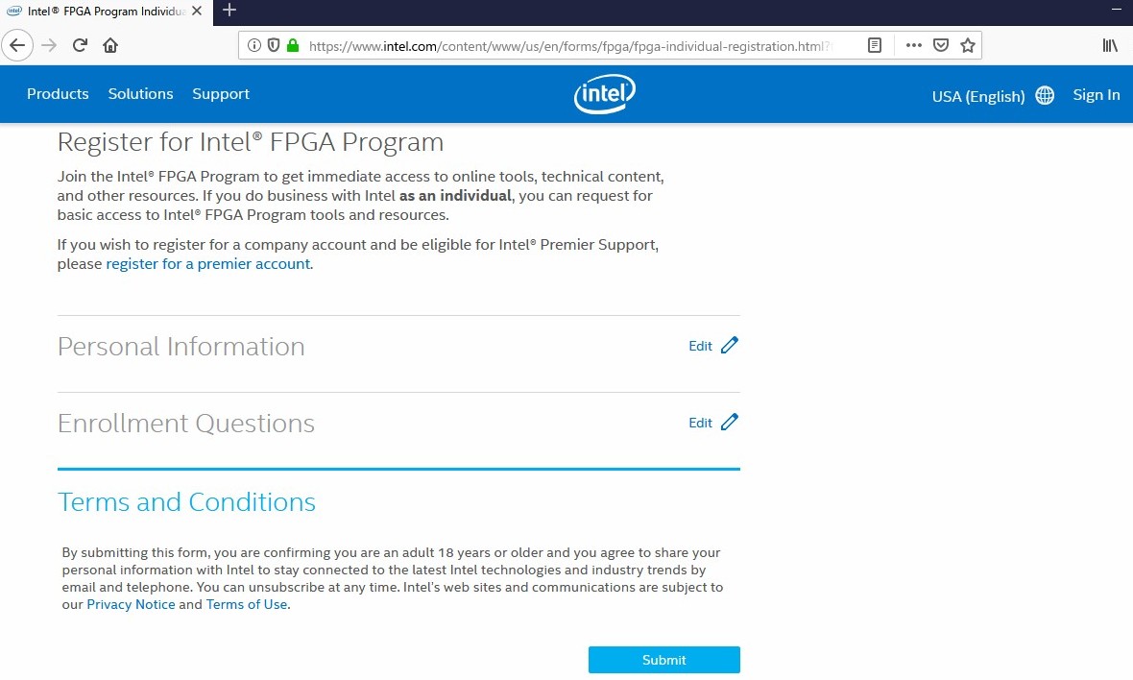Click the forward navigation arrow
Image resolution: width=1133 pixels, height=680 pixels.
point(49,45)
